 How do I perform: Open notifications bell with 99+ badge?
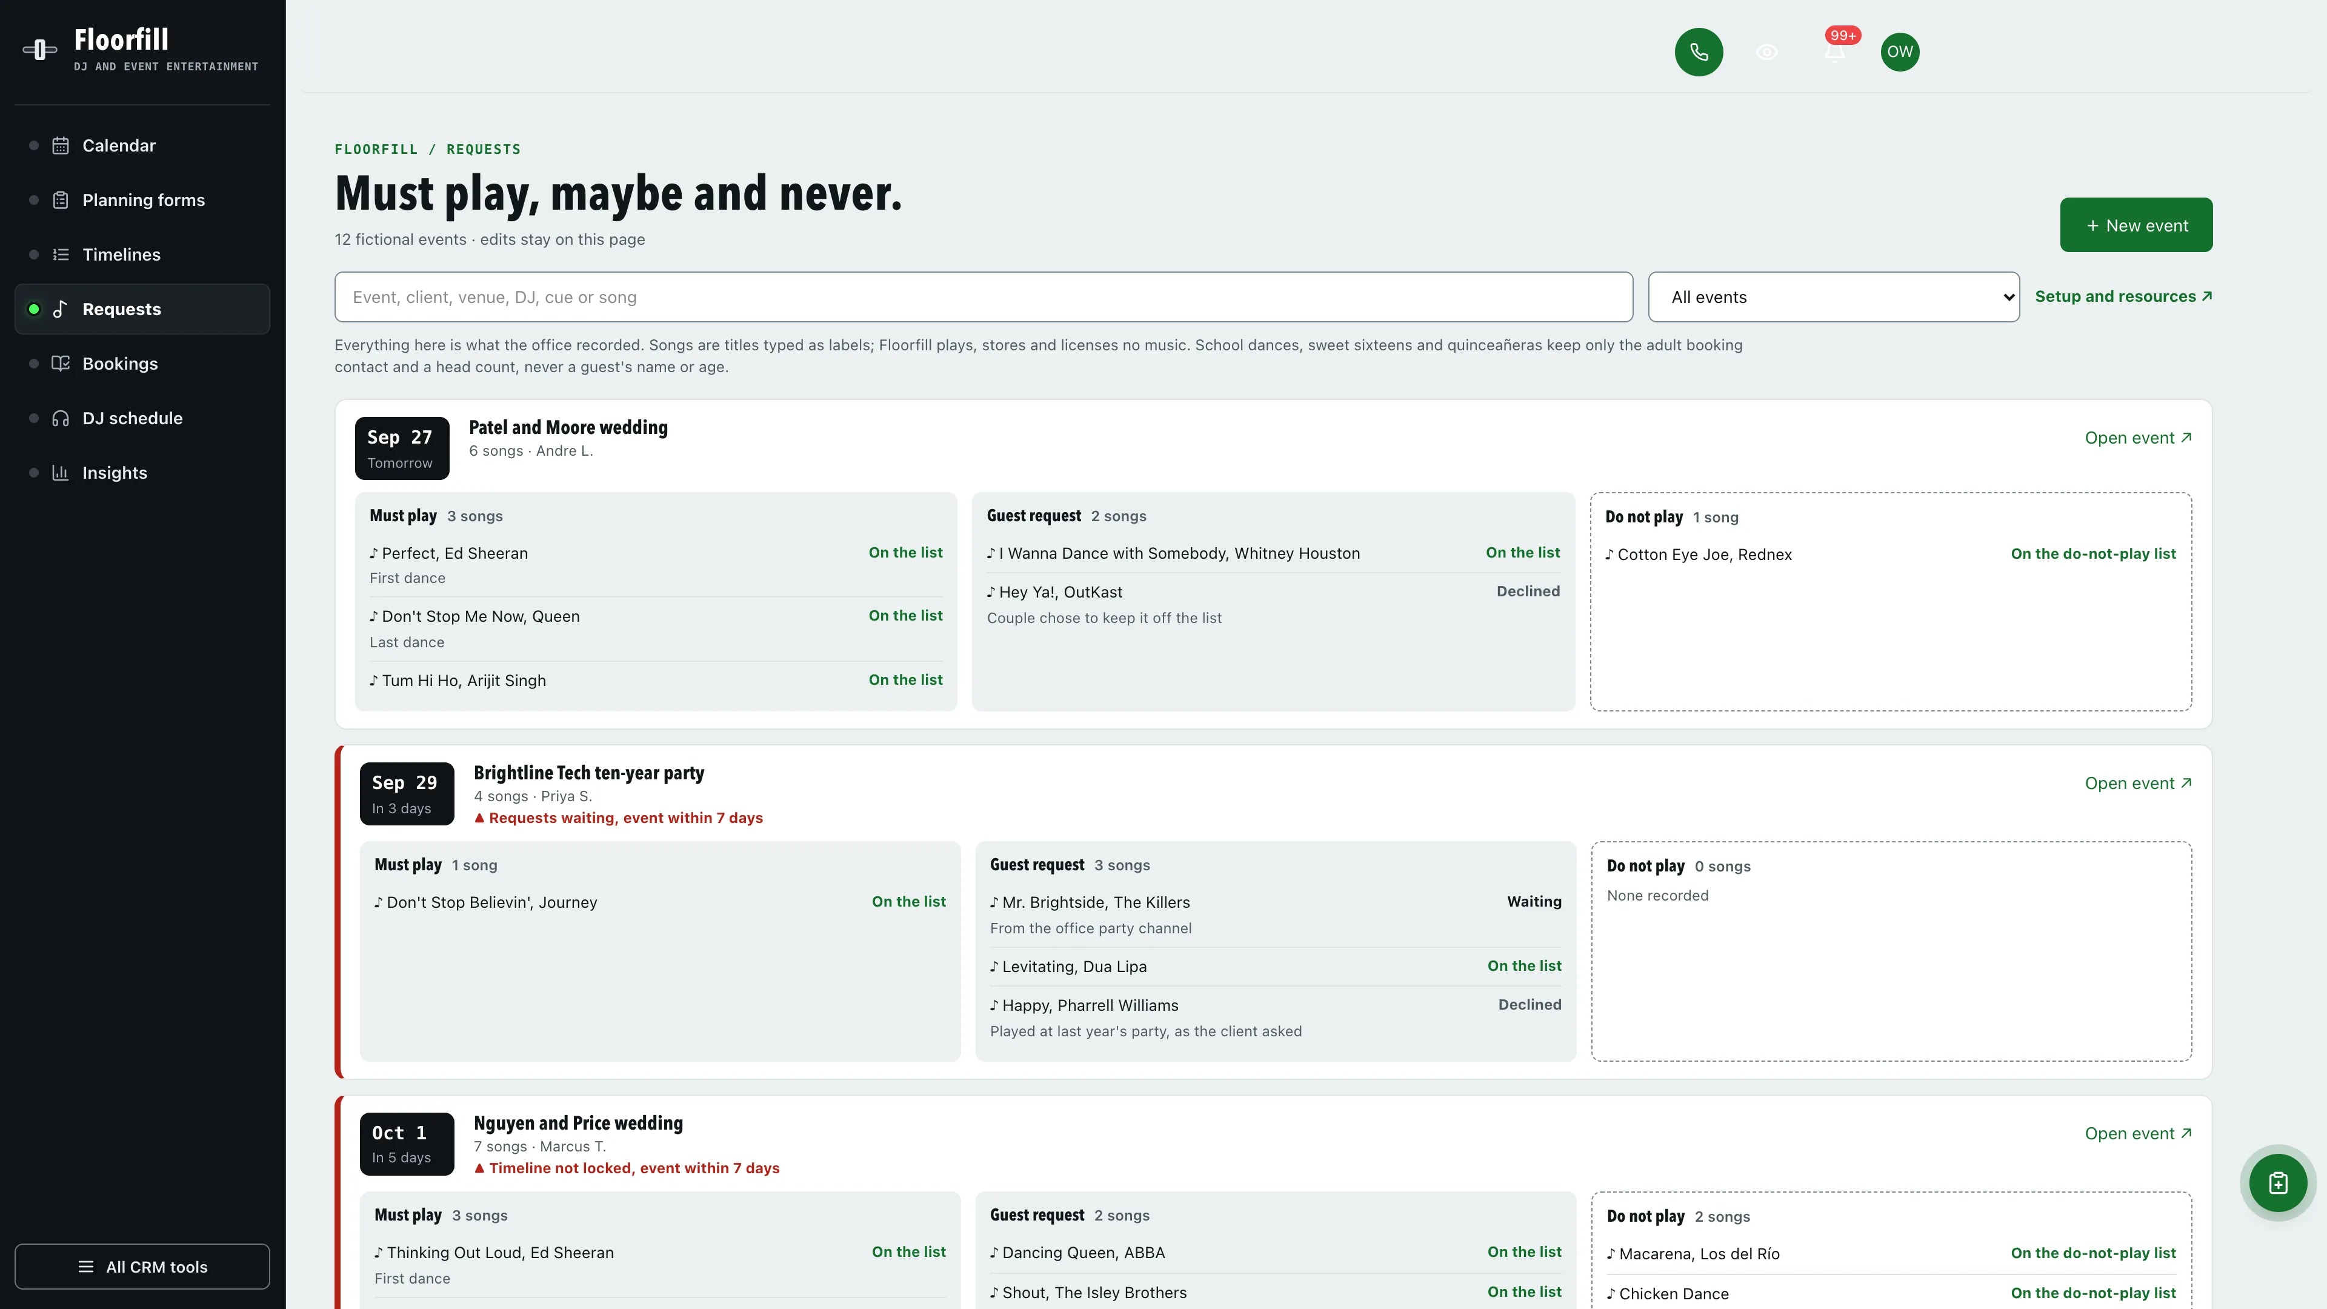pyautogui.click(x=1834, y=52)
